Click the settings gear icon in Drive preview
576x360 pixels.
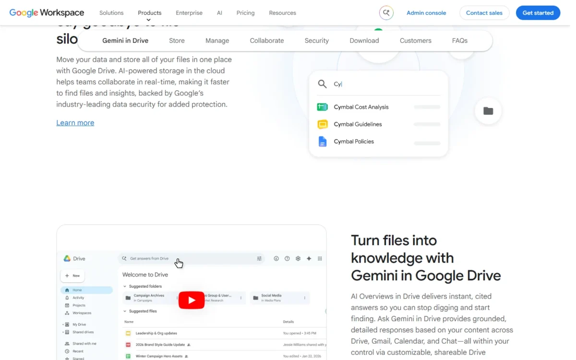pos(298,258)
